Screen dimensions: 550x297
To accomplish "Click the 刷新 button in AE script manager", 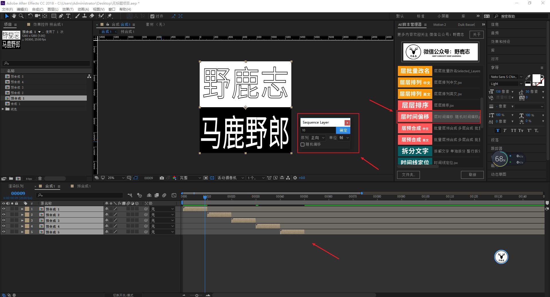I will coord(472,175).
